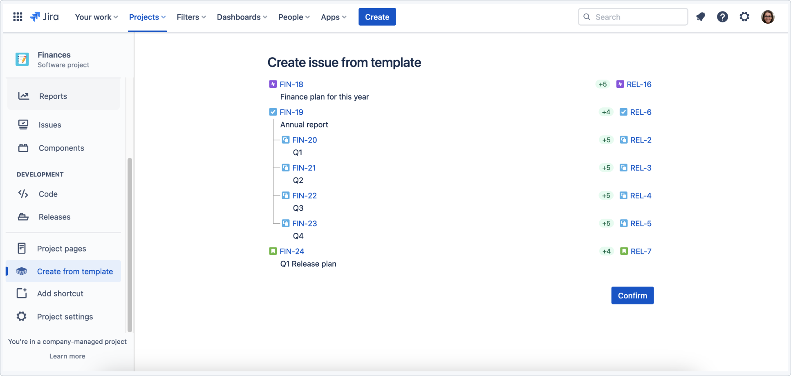Viewport: 791px width, 376px height.
Task: Open the FIN-23 issue link
Action: click(x=305, y=223)
